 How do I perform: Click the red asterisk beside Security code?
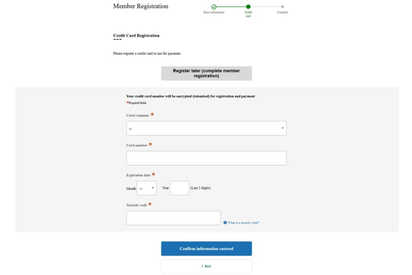pyautogui.click(x=150, y=204)
